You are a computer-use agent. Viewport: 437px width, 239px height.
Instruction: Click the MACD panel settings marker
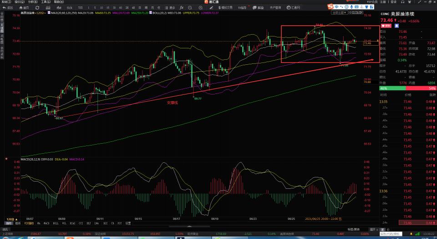tap(6, 159)
